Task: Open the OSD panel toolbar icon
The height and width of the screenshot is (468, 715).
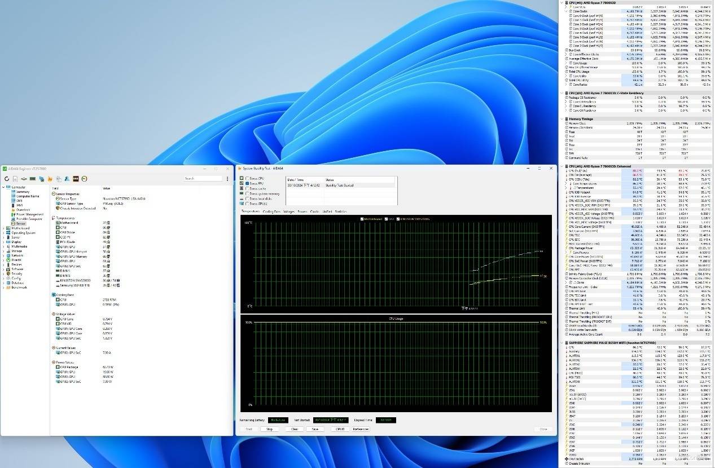Action: tap(75, 179)
